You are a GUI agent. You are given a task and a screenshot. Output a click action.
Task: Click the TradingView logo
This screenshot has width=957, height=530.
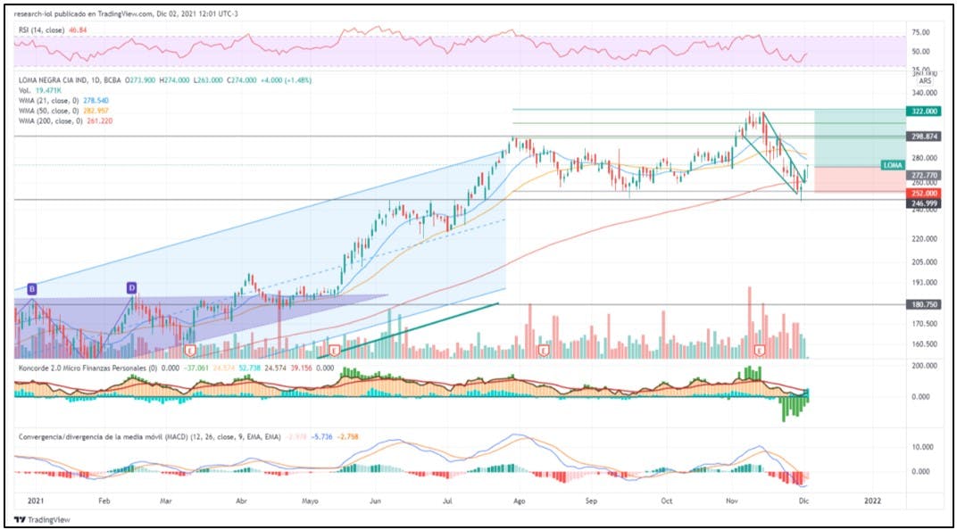(42, 519)
